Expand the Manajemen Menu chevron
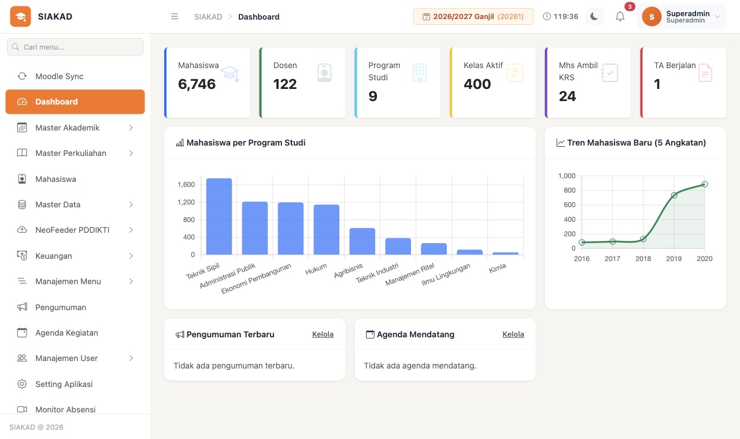Image resolution: width=740 pixels, height=439 pixels. (x=131, y=281)
